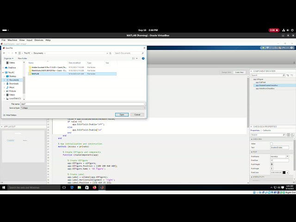Viewport: 296px width, 222px height.
Task: Expand the OneDrive tree node
Action: pos(3,68)
